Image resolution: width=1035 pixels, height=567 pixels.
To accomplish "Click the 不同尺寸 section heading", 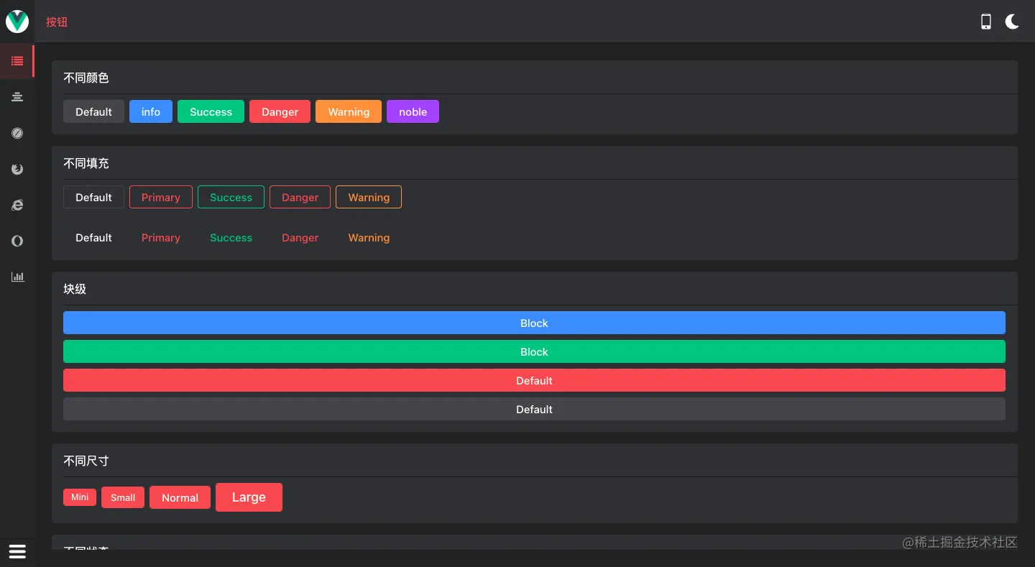I will [86, 461].
